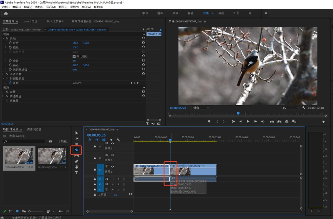Select the Hand tool
This screenshot has width=333, height=219.
click(x=77, y=167)
